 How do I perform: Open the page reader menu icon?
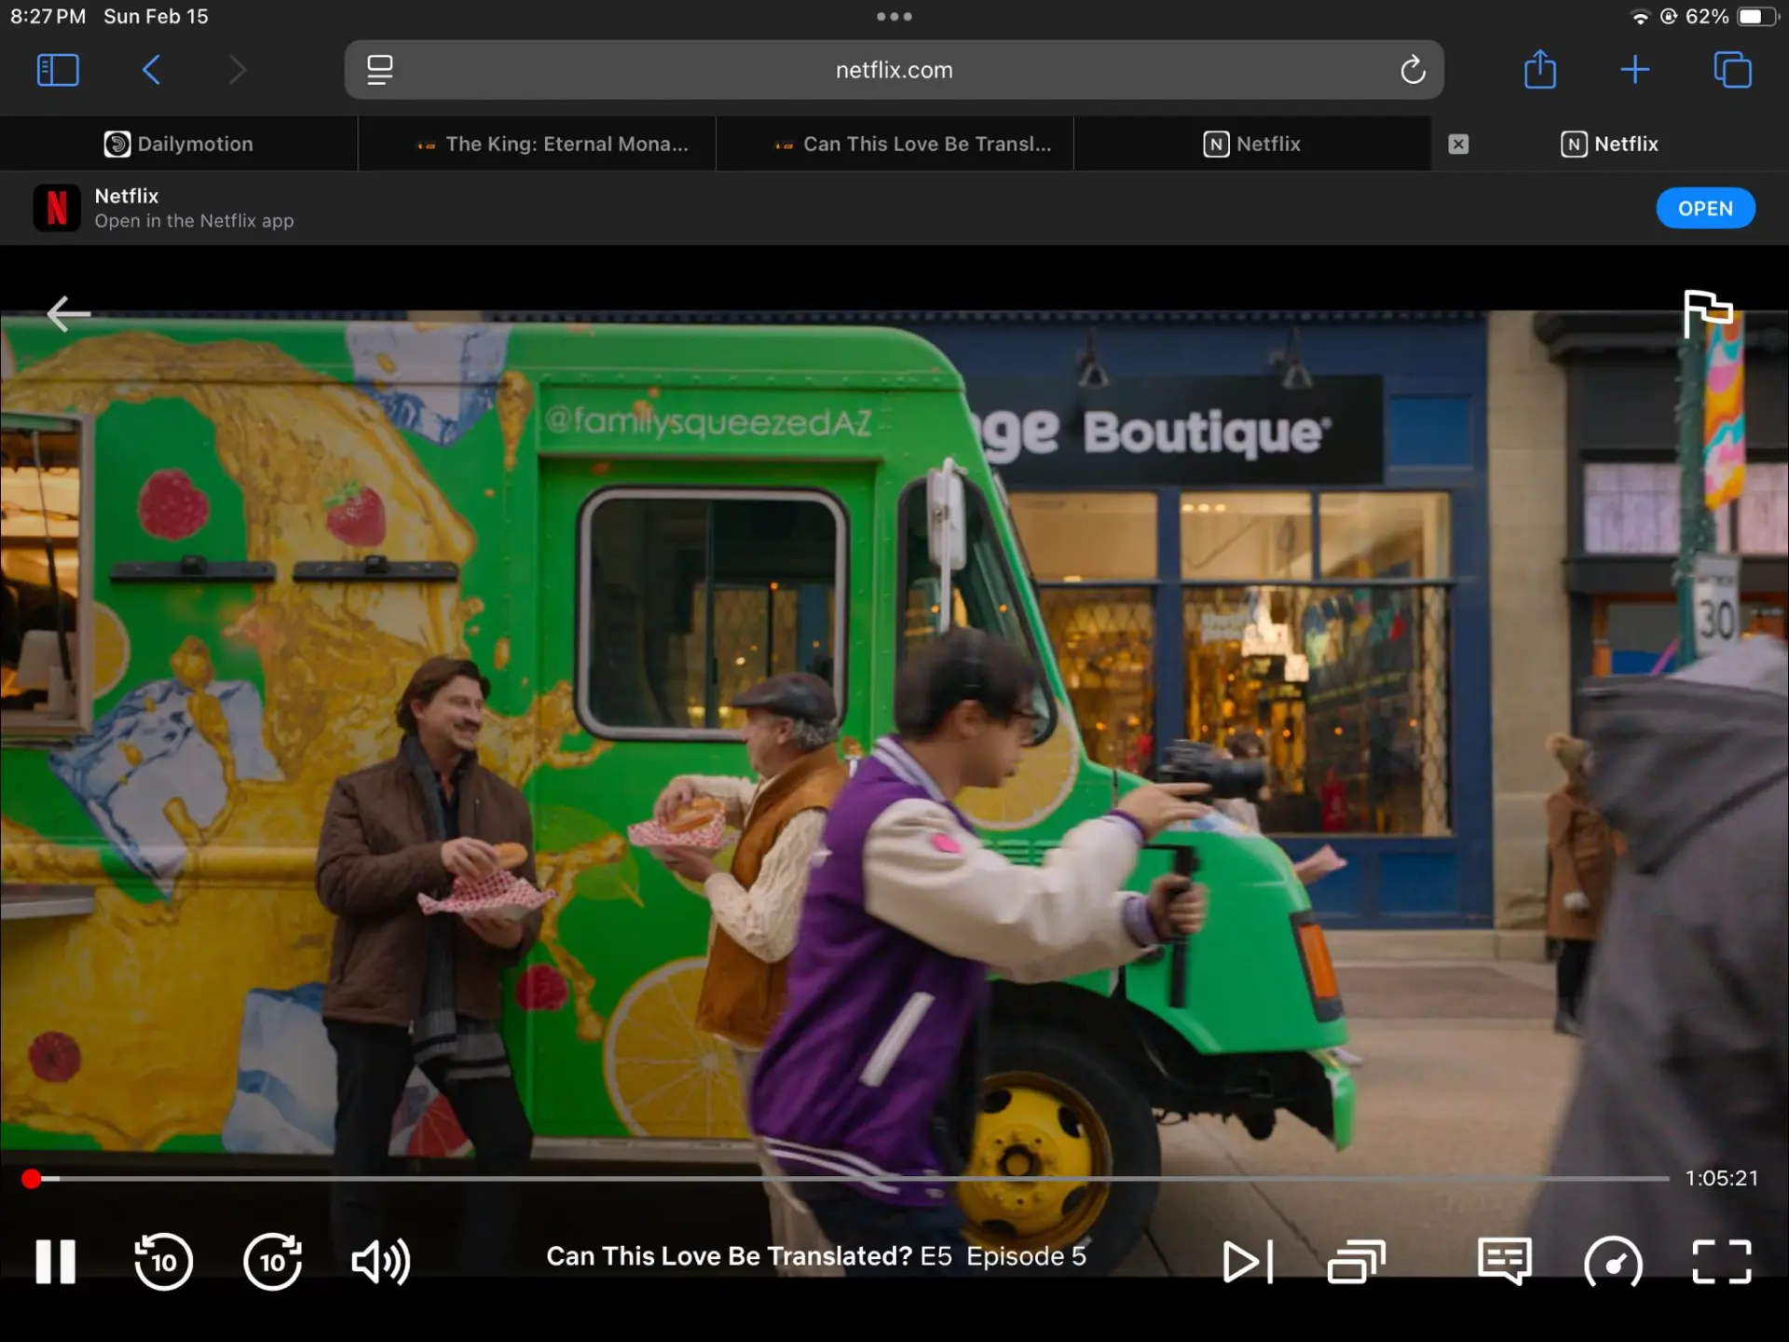click(379, 70)
